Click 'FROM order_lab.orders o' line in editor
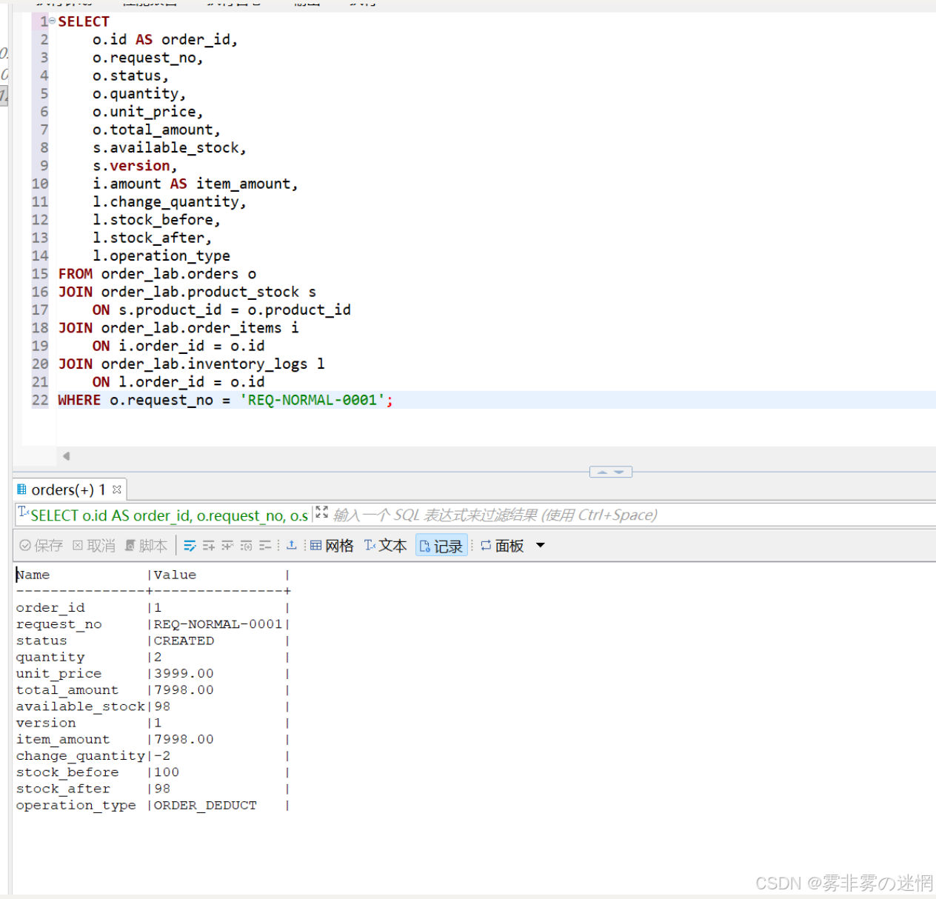The image size is (936, 899). click(157, 274)
